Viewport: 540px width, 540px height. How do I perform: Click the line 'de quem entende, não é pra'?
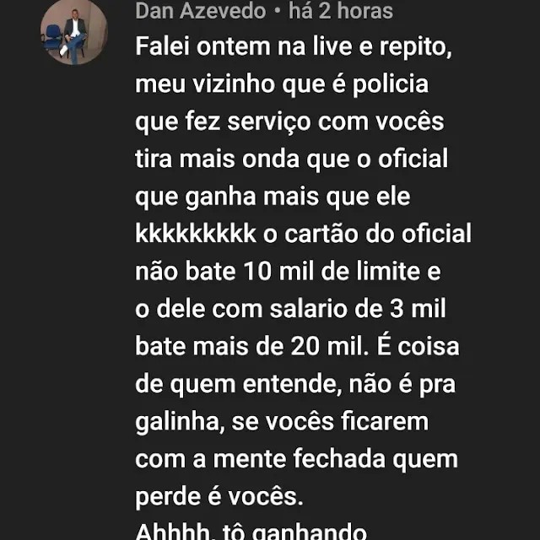(x=295, y=385)
